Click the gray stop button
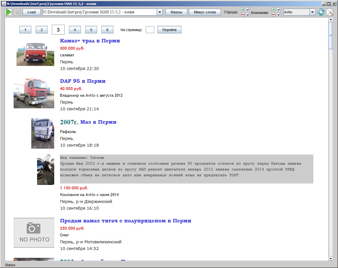 coord(17,12)
